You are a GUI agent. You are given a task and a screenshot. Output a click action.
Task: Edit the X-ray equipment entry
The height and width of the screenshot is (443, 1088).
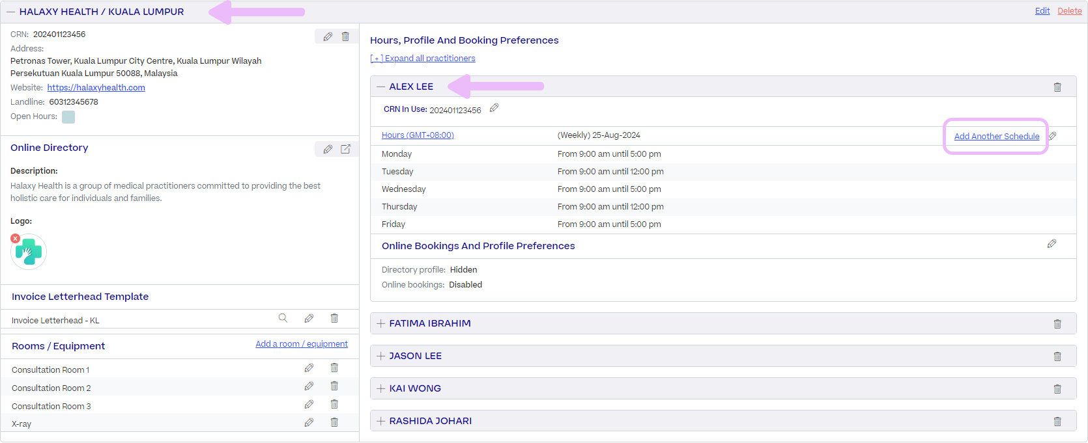309,422
